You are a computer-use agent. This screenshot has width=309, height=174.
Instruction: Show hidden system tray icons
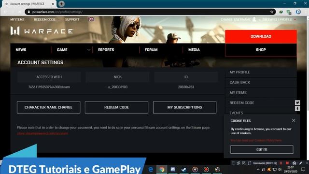[258, 170]
